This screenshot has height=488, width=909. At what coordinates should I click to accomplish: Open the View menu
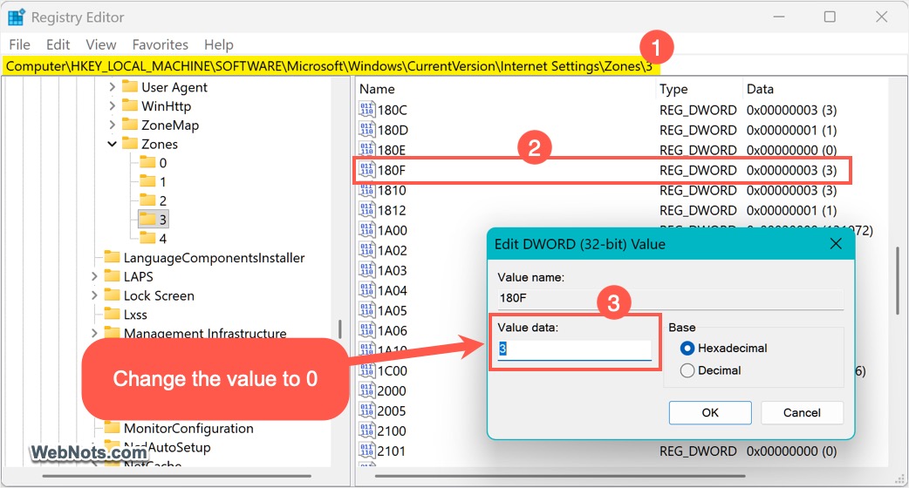(x=101, y=44)
